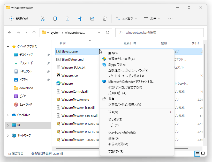Click the Rename icon in toolbar

(80, 19)
